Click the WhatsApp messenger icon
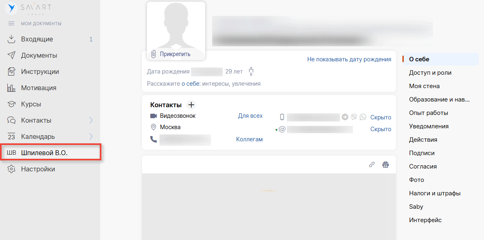The image size is (484, 240). [x=363, y=117]
